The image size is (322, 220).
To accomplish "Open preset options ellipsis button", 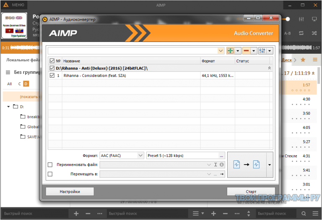I will [221, 156].
